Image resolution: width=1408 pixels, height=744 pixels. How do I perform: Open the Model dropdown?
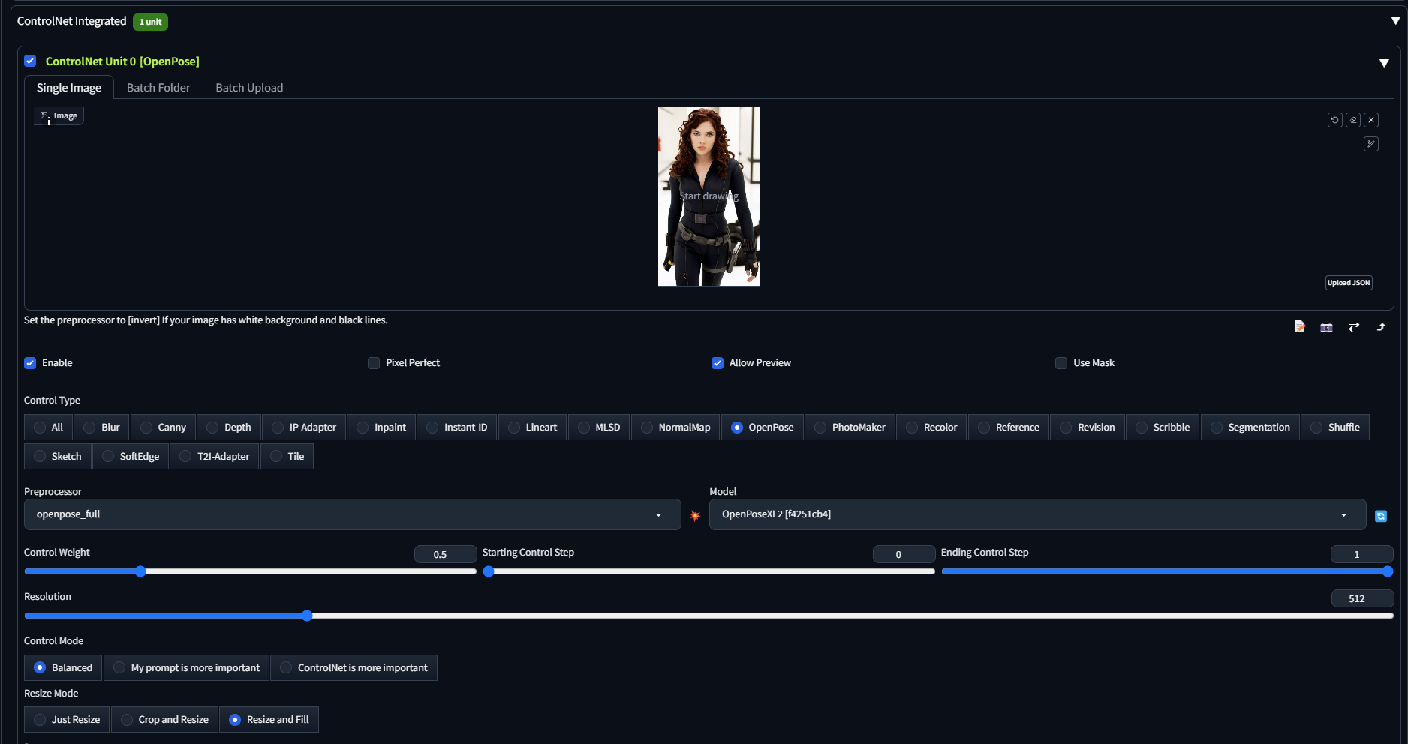coord(1037,514)
